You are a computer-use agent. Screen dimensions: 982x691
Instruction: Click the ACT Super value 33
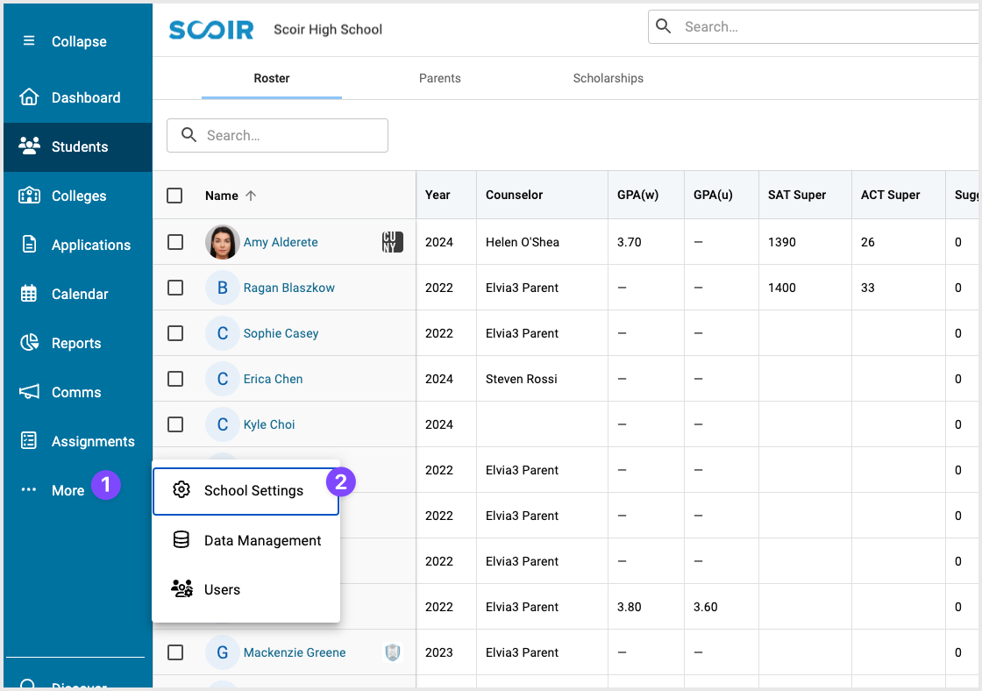pos(867,288)
